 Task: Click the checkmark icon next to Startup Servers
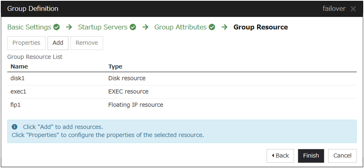pyautogui.click(x=133, y=27)
